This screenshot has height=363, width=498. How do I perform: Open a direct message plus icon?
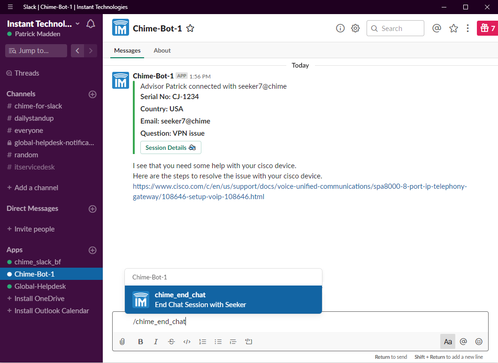92,209
